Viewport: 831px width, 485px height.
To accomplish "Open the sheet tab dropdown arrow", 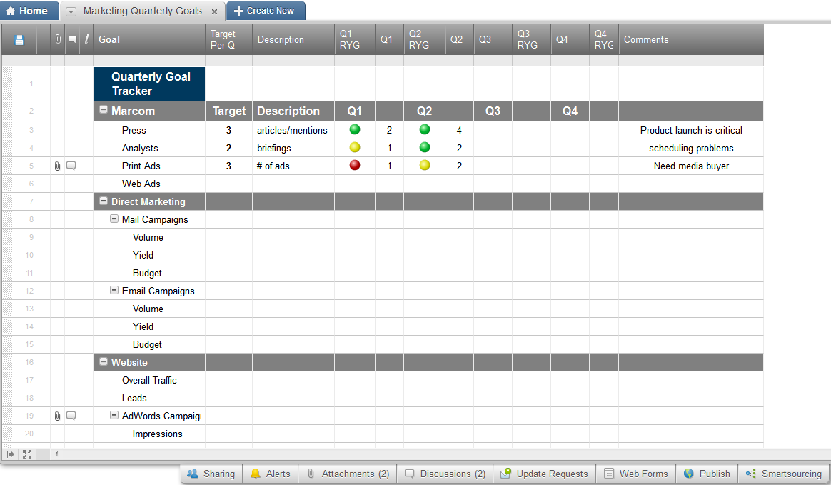I will coord(71,11).
